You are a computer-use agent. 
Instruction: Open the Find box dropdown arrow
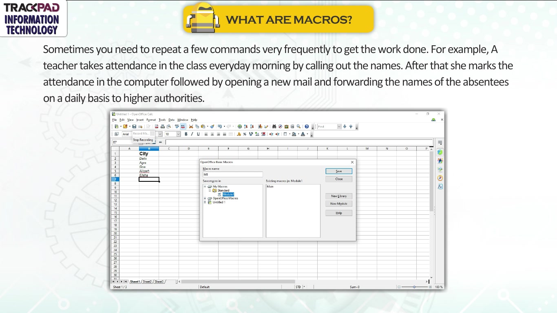pos(339,126)
